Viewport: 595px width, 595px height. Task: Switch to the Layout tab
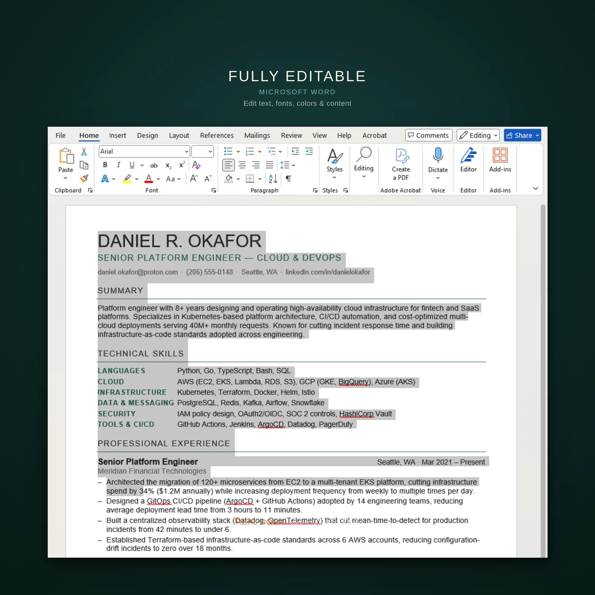click(179, 135)
